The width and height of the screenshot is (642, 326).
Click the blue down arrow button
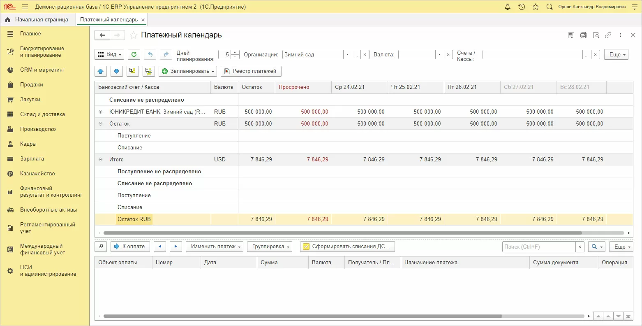117,71
